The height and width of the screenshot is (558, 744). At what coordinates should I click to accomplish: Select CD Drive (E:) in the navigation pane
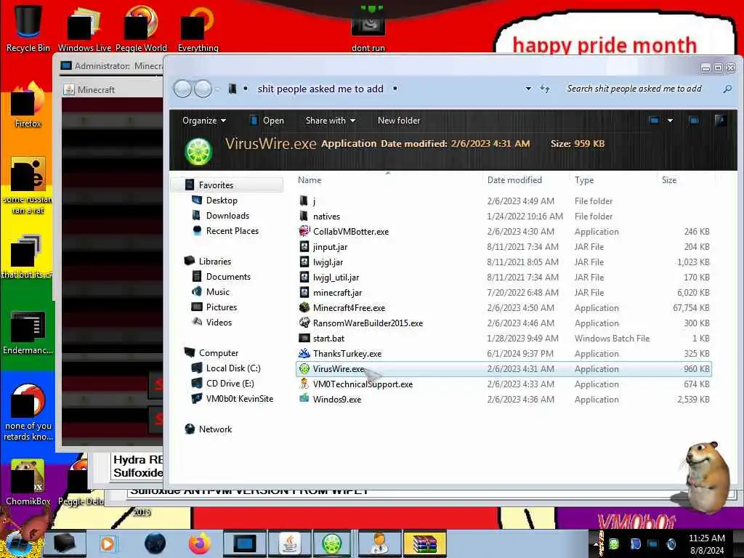[x=230, y=384]
